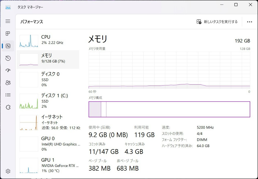Open the Users page icon
The image size is (258, 179).
8,83
